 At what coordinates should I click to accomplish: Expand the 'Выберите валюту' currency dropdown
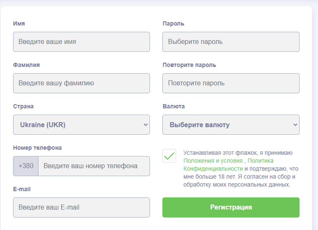[231, 125]
